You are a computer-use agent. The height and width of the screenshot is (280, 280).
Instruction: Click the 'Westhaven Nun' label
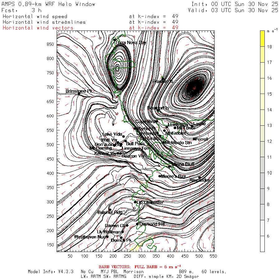tap(90, 237)
